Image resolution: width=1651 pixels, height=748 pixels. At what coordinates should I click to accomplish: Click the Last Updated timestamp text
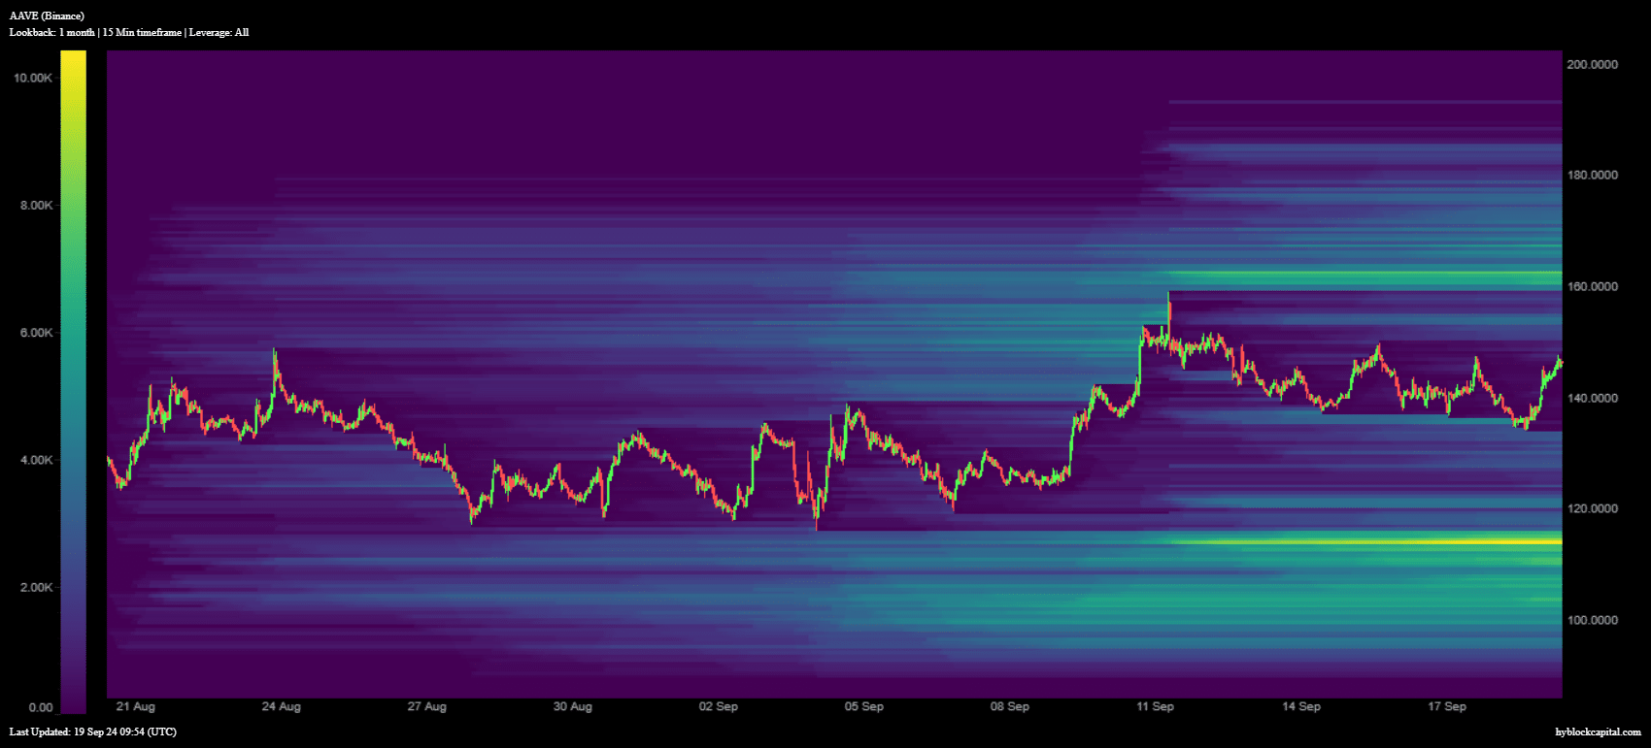tap(93, 732)
